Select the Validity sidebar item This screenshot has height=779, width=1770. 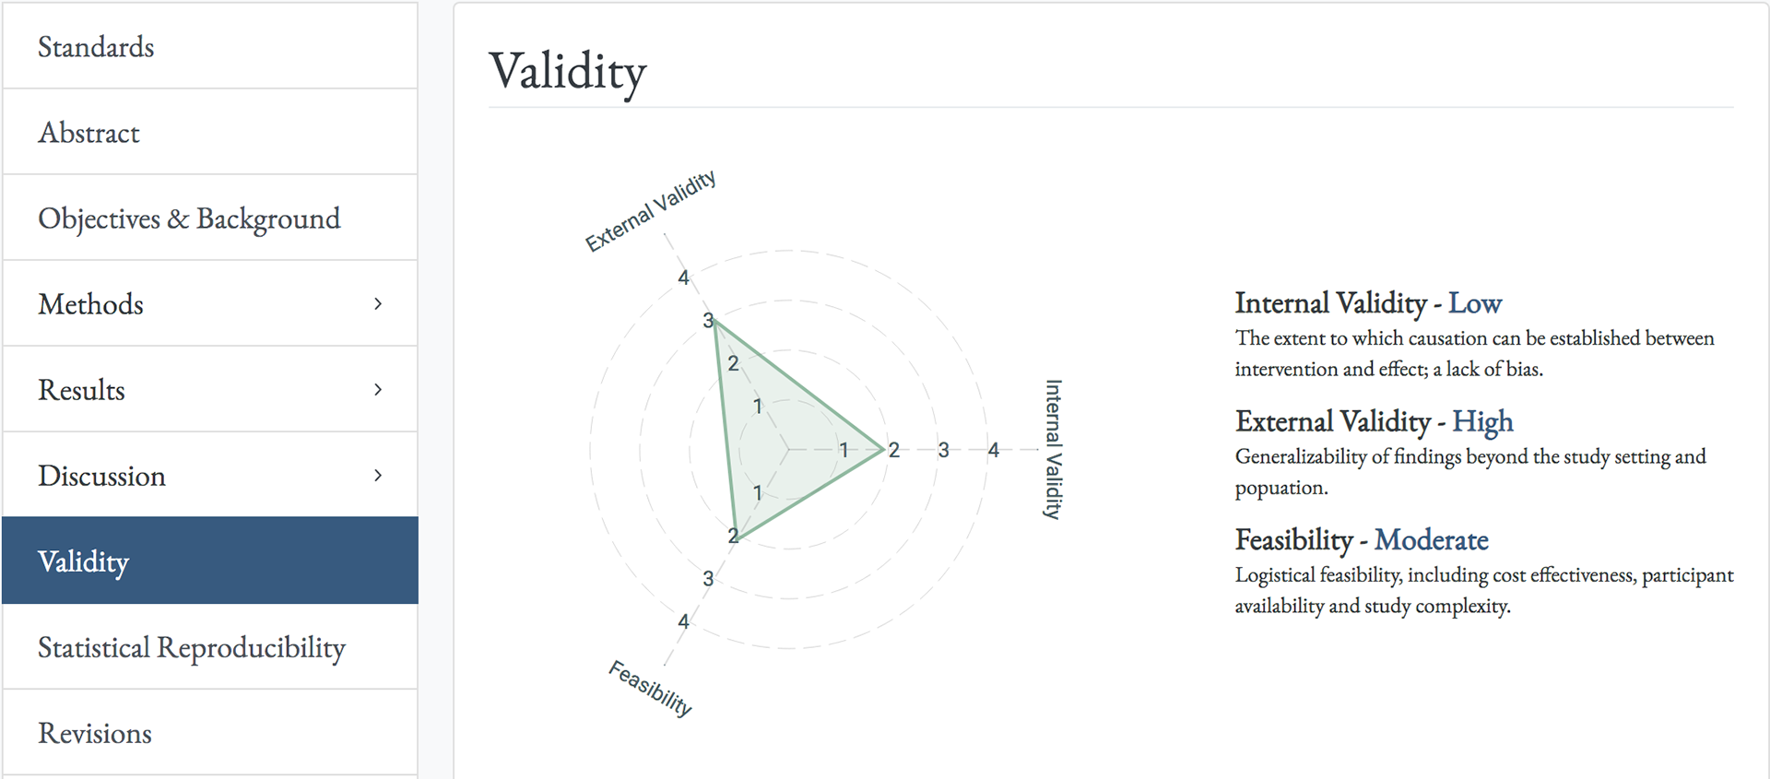[x=84, y=561]
